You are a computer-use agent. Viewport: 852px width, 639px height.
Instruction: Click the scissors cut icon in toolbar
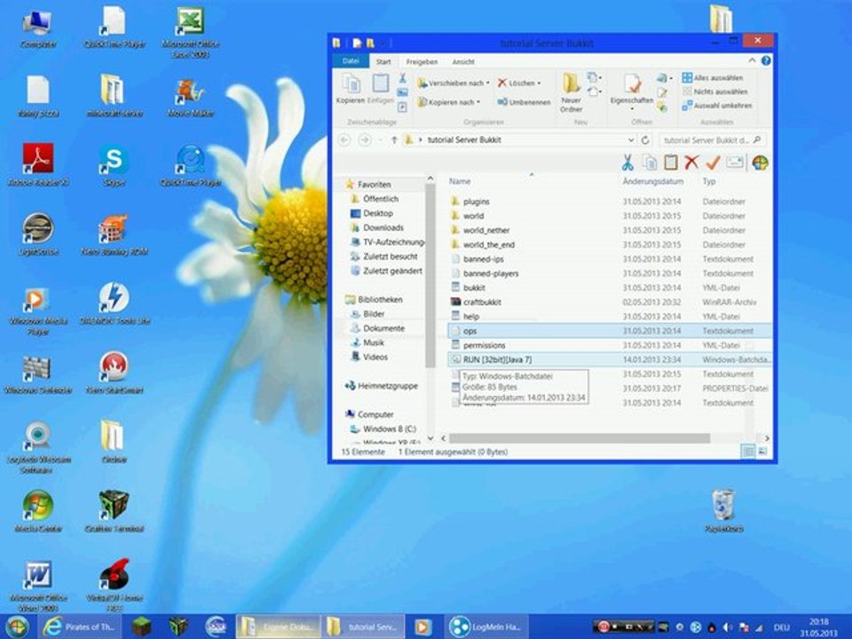627,162
